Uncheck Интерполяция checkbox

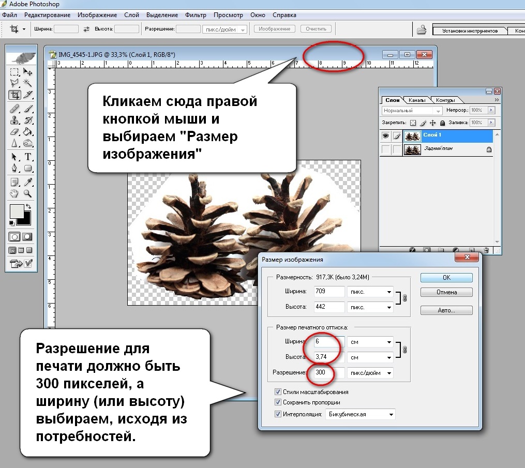coord(278,414)
